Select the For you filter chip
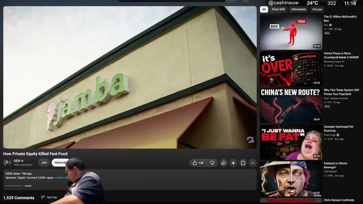363x204 pixels. [317, 9]
